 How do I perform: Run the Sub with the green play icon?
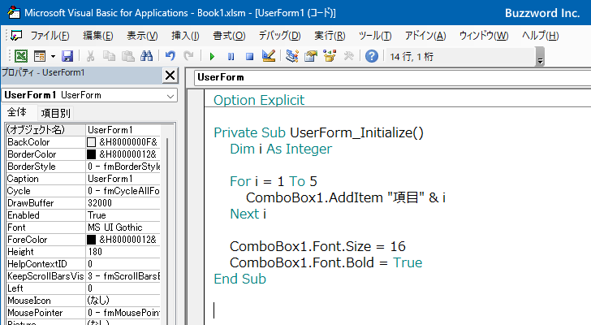[212, 57]
